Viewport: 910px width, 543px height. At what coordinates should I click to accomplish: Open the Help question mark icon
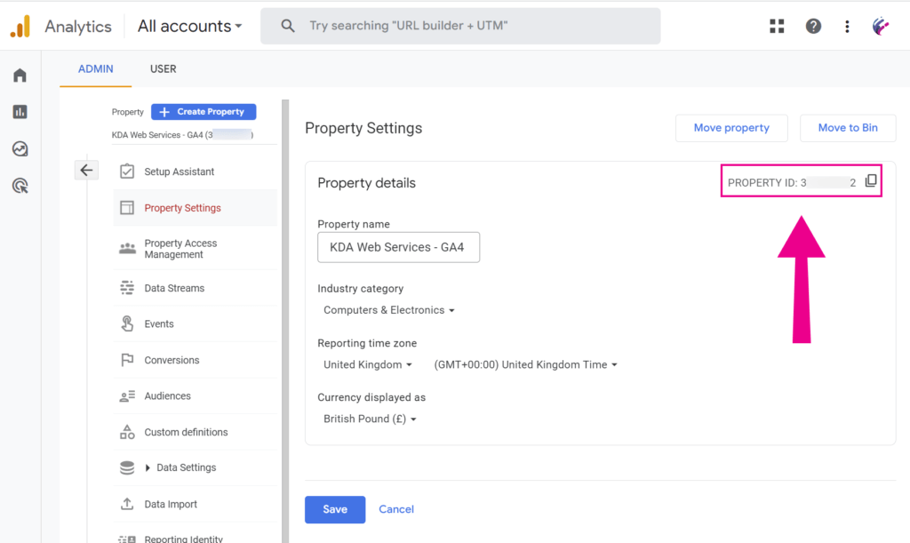tap(813, 26)
